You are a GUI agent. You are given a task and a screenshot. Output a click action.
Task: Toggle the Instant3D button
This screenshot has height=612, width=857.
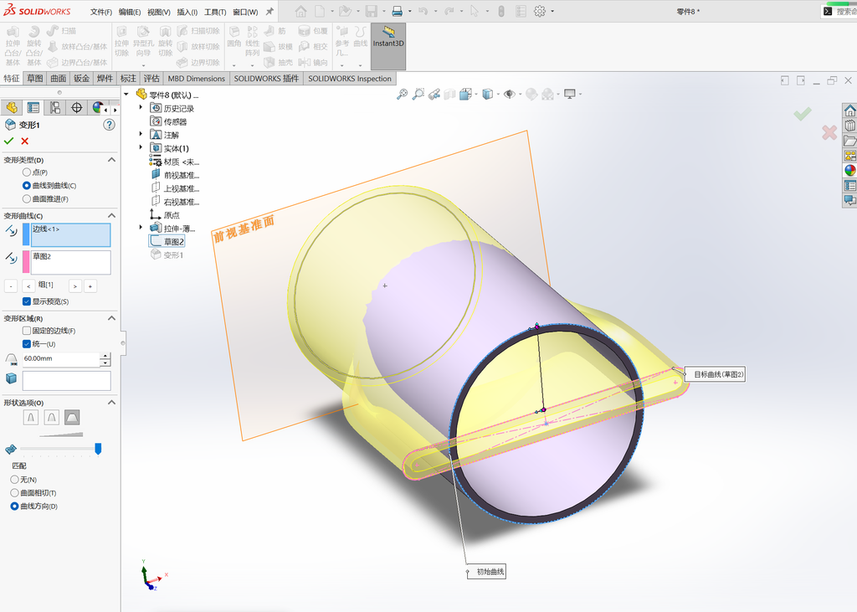388,46
